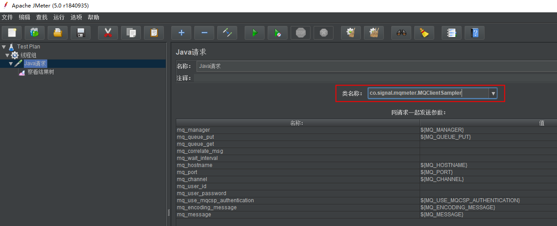Screen dimensions: 557x226
Task: Select the mq_message parameter name cell
Action: (x=298, y=215)
